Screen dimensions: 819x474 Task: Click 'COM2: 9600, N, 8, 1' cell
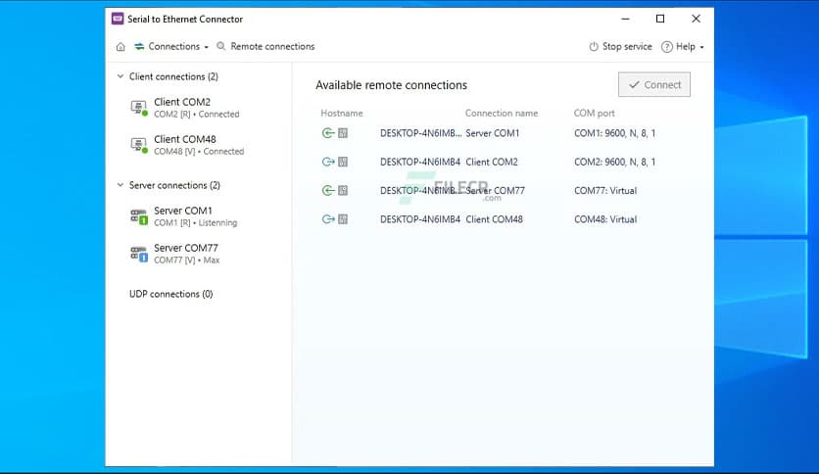[615, 162]
